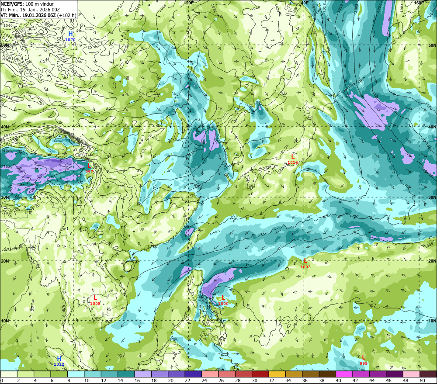Click the legend value '0'

click(x=2, y=381)
